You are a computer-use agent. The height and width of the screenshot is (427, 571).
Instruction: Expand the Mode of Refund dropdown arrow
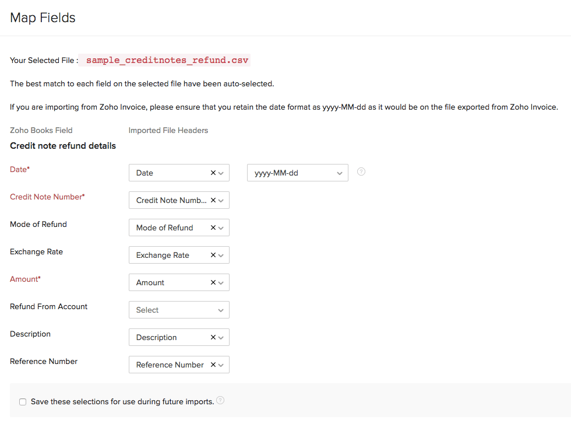[x=221, y=228]
